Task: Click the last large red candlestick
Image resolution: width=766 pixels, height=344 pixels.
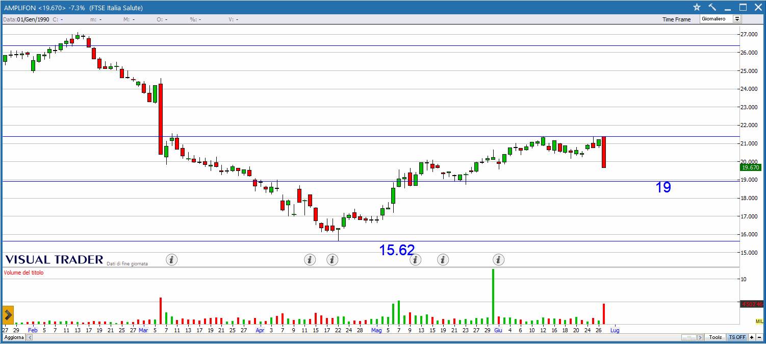Action: click(x=604, y=152)
